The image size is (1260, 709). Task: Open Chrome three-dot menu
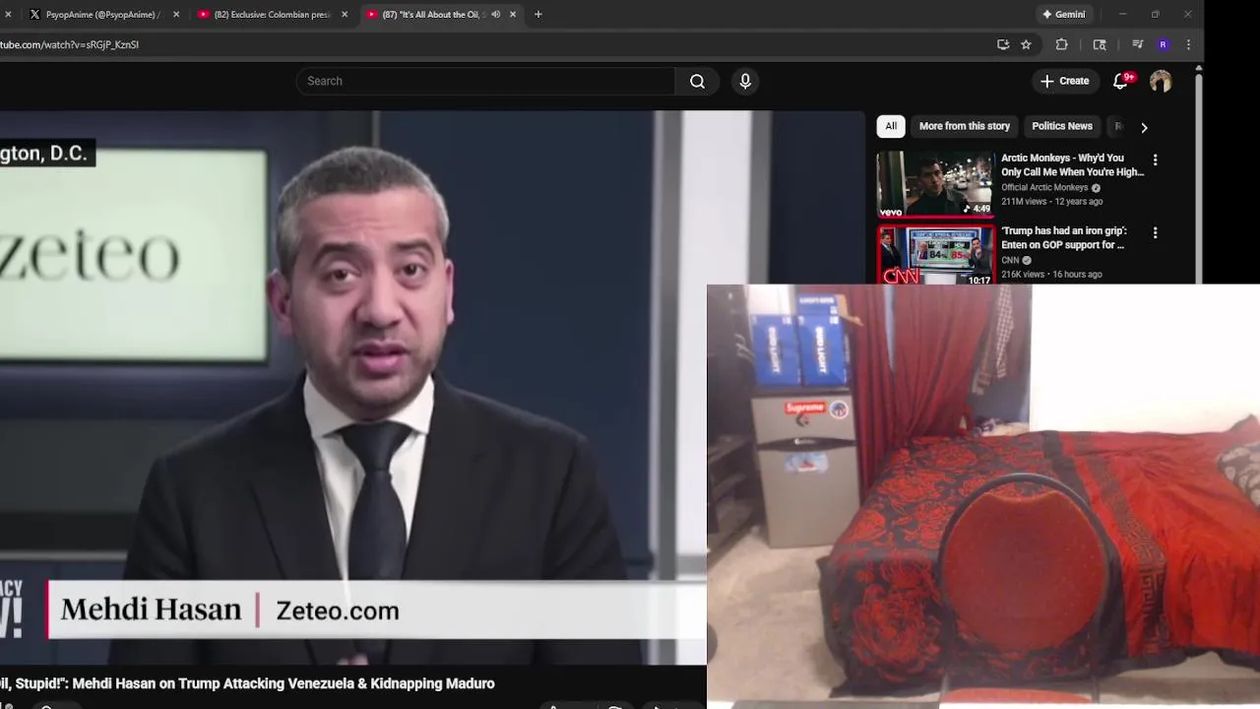coord(1188,44)
